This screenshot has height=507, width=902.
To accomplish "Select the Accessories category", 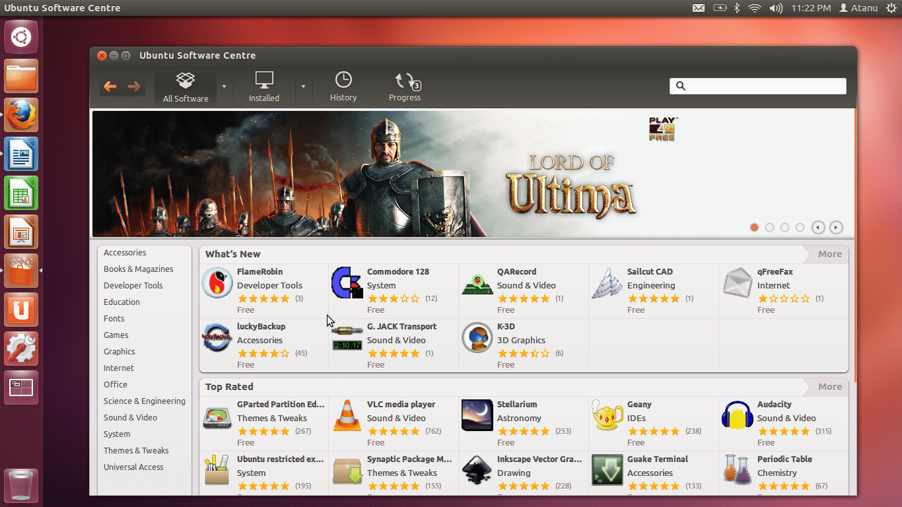I will pos(125,253).
